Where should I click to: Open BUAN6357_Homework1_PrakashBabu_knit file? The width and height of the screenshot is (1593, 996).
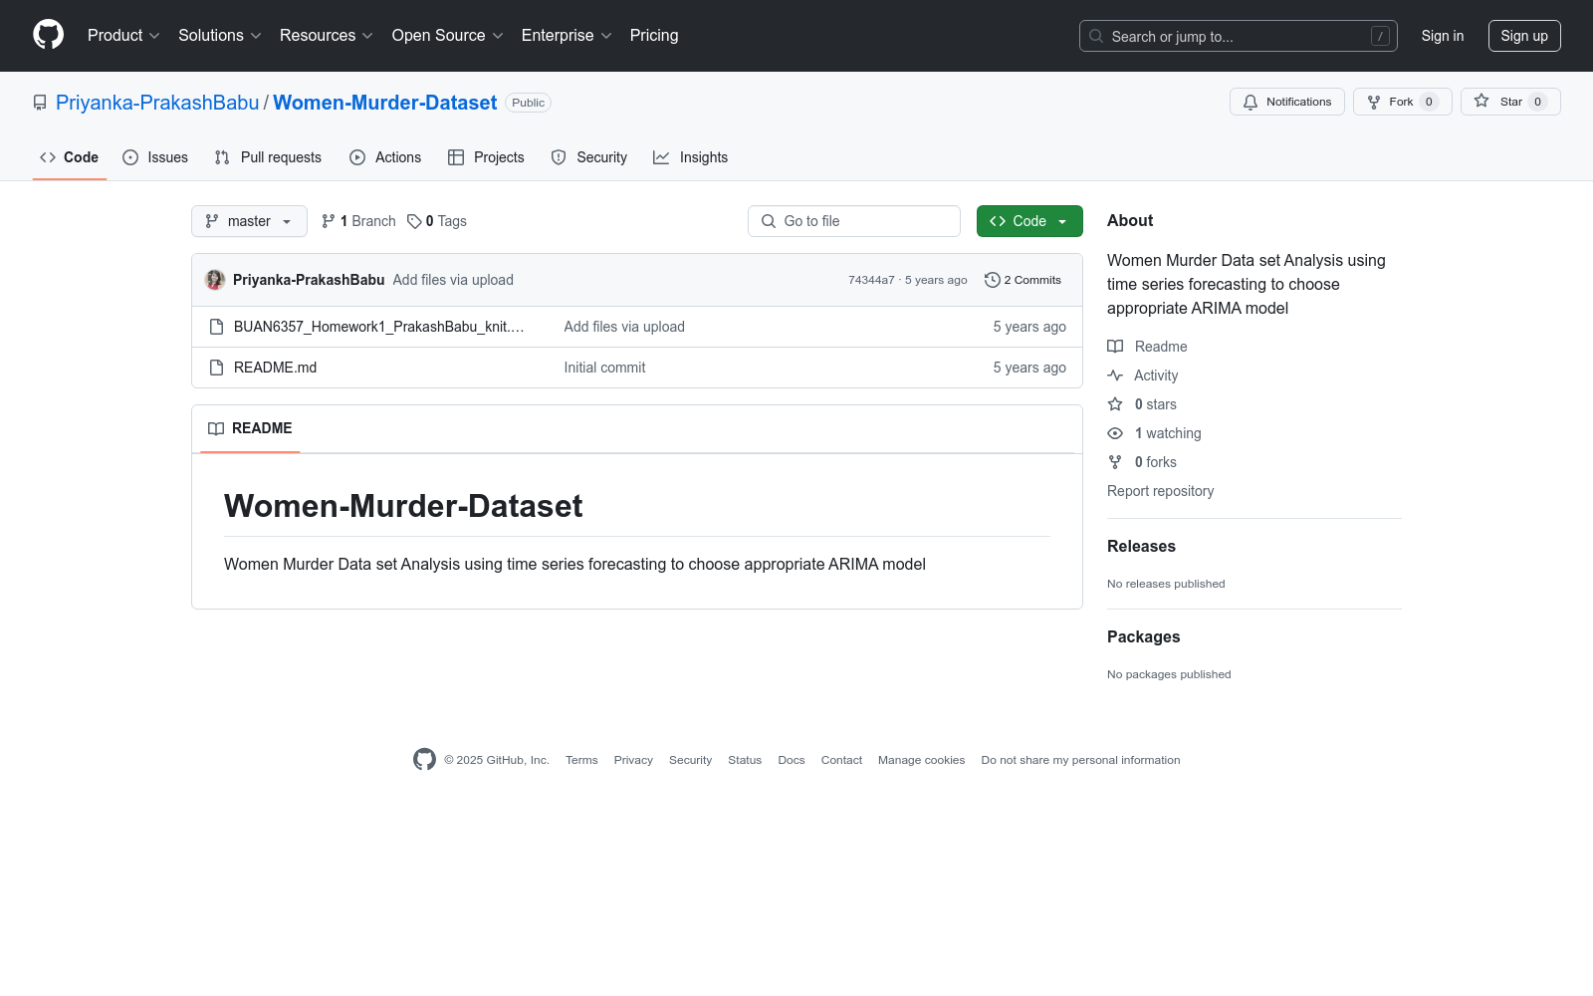click(x=379, y=327)
